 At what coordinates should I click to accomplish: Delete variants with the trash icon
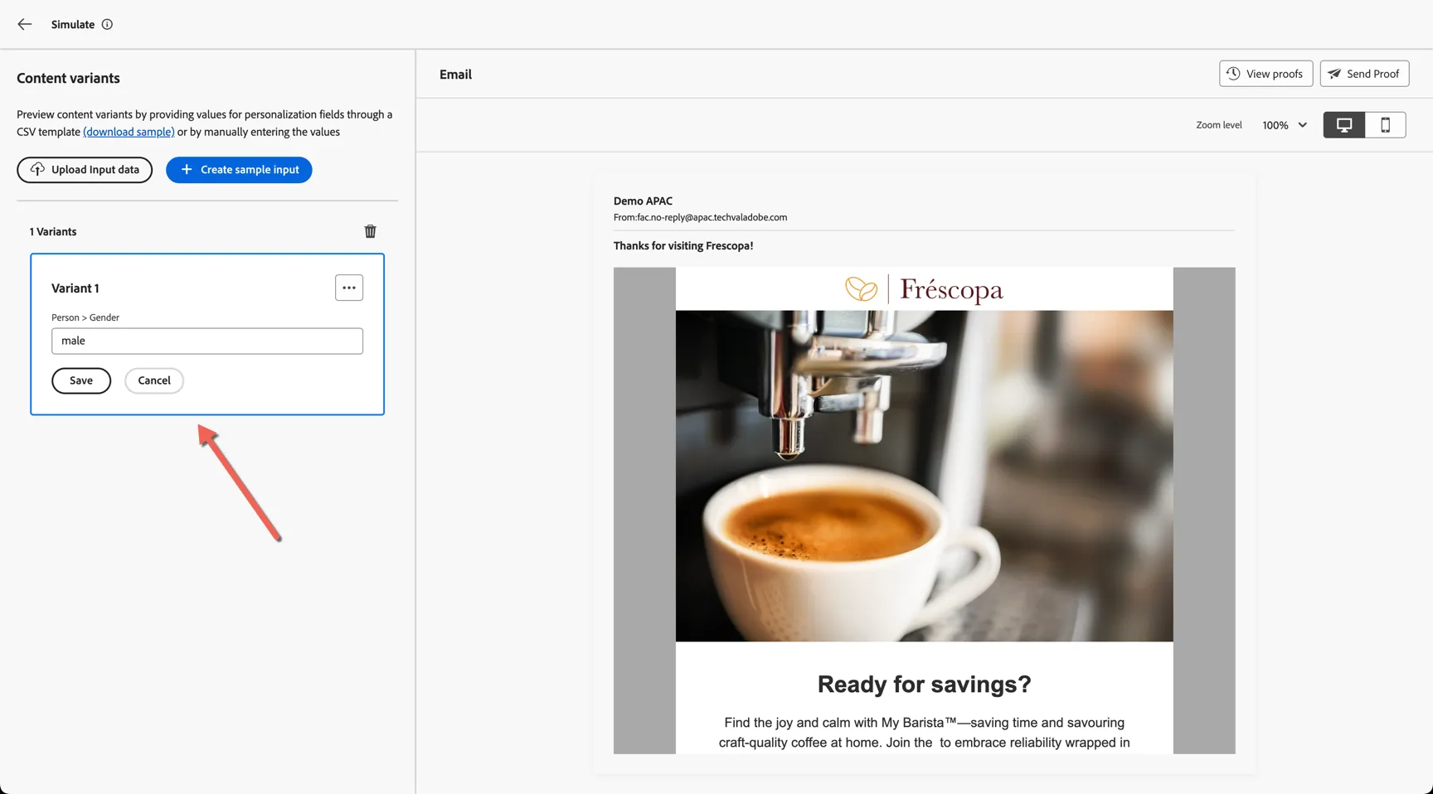point(371,231)
